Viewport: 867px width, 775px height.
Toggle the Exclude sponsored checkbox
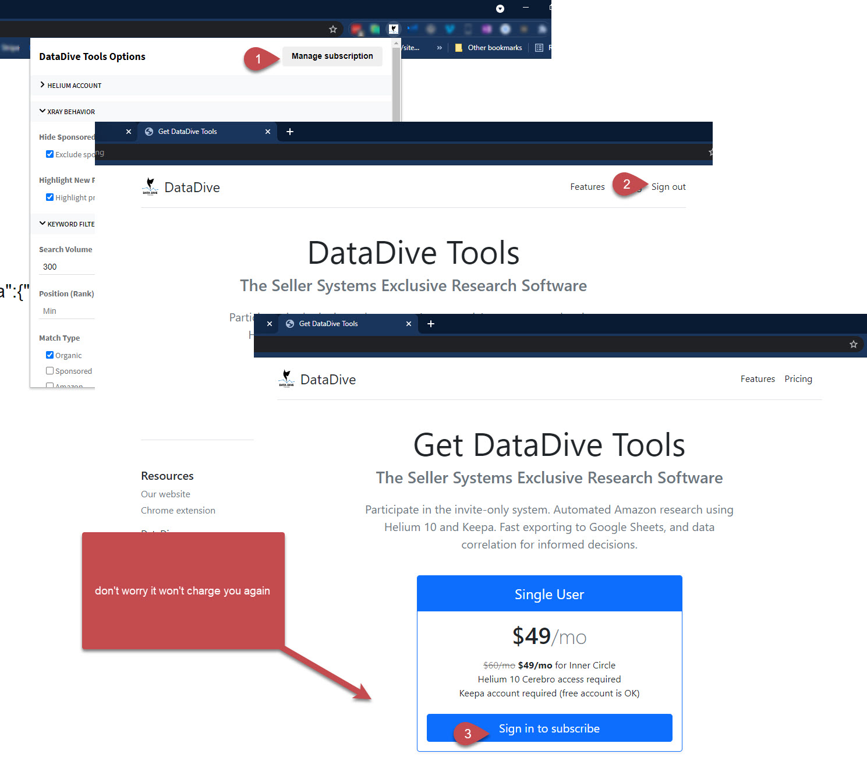click(x=49, y=154)
